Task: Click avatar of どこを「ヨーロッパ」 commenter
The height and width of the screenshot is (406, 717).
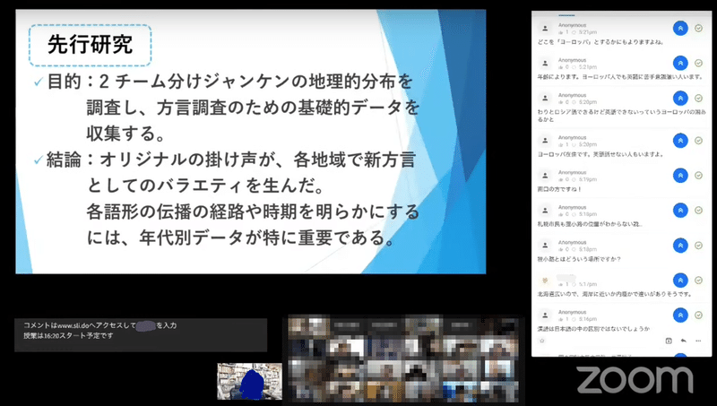Action: pos(545,29)
